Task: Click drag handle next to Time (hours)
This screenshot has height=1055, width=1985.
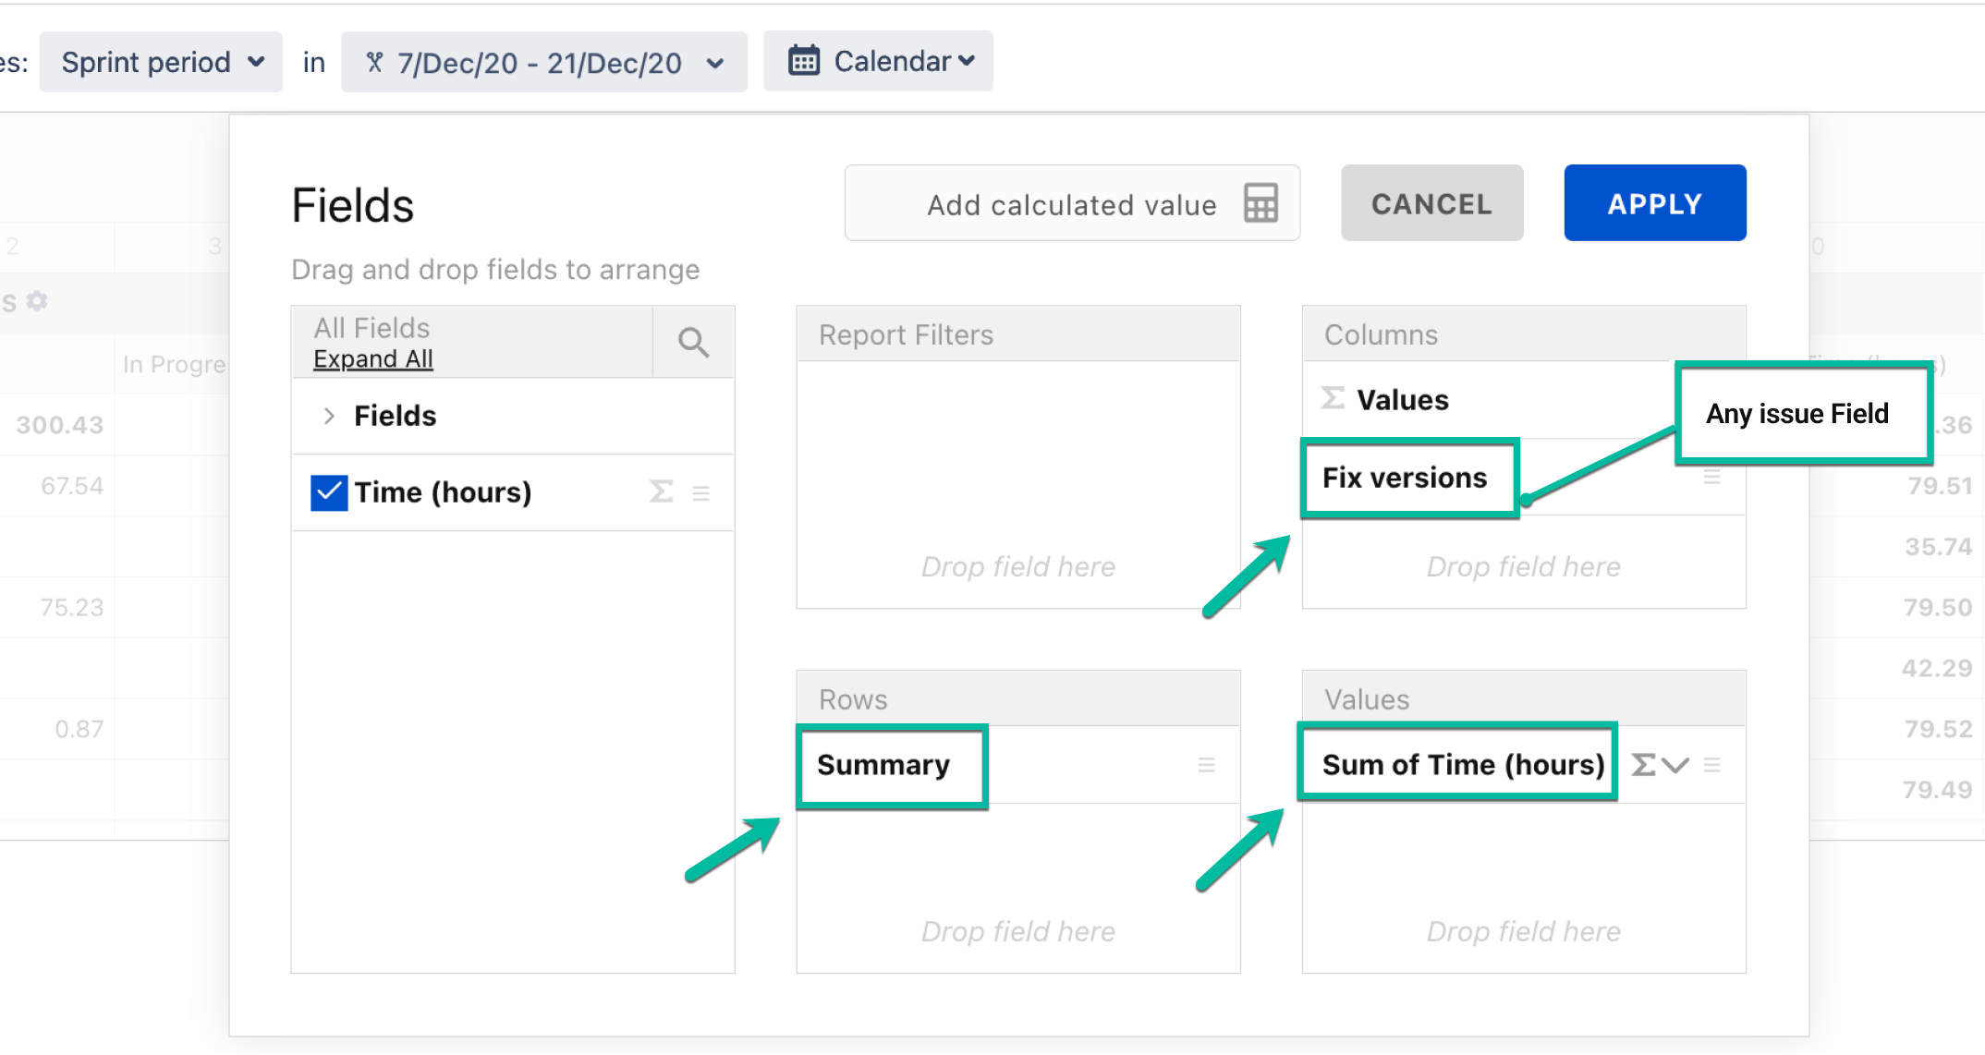Action: coord(701,493)
